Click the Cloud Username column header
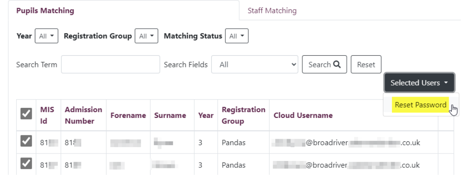The height and width of the screenshot is (177, 473). pos(303,116)
